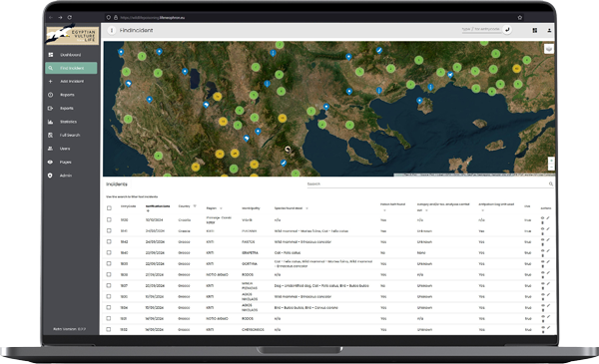The width and height of the screenshot is (599, 364).
Task: Click the browser forward arrow
Action: [x=60, y=17]
